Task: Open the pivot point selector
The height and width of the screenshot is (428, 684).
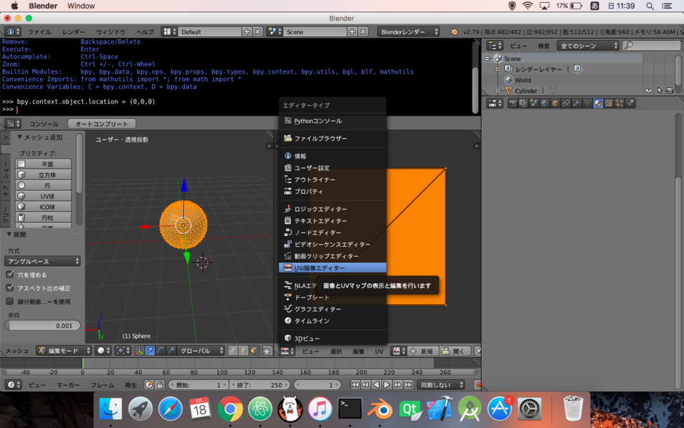Action: [123, 350]
